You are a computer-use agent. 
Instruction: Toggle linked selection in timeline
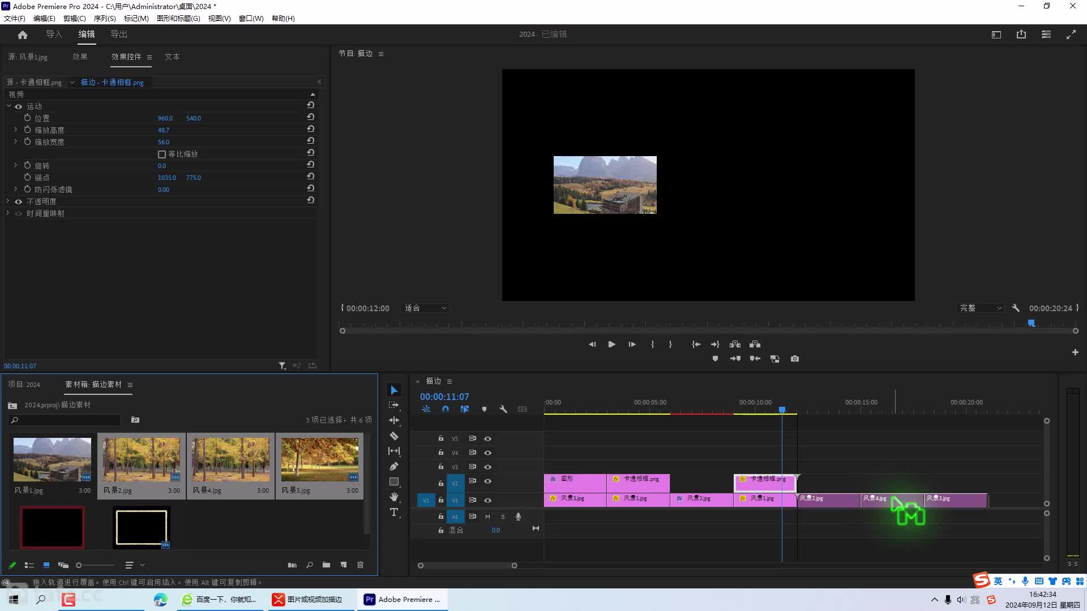tap(465, 409)
